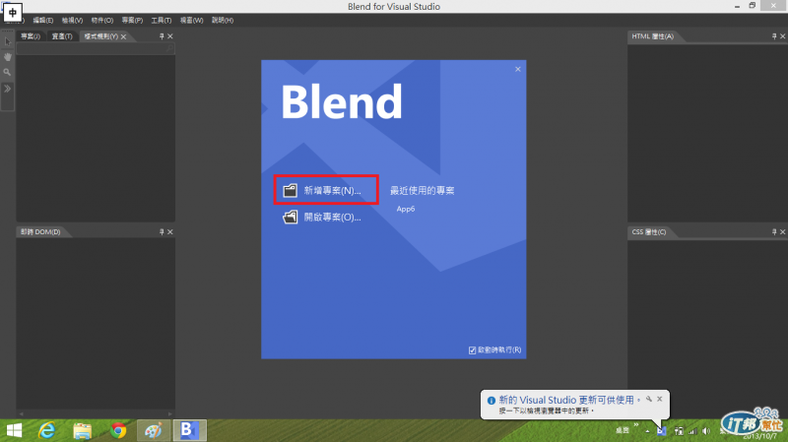Image resolution: width=788 pixels, height=442 pixels.
Task: Open the 說明(H) menu
Action: [x=223, y=20]
